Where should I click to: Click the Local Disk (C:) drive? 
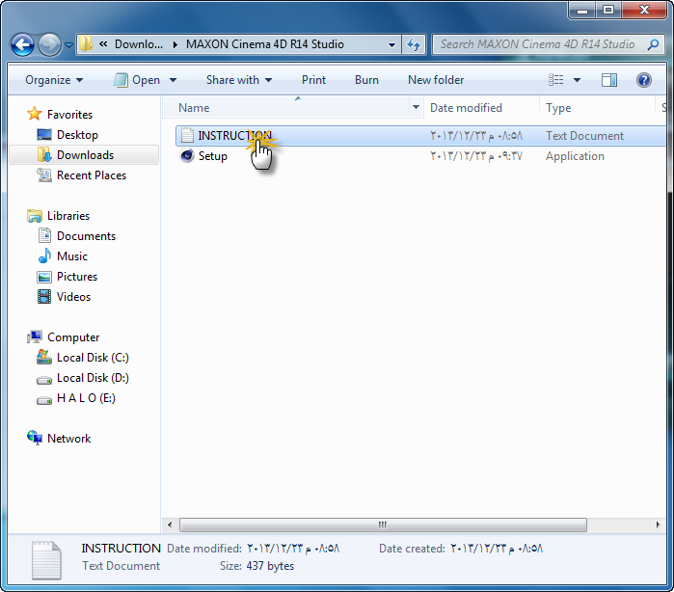coord(93,358)
